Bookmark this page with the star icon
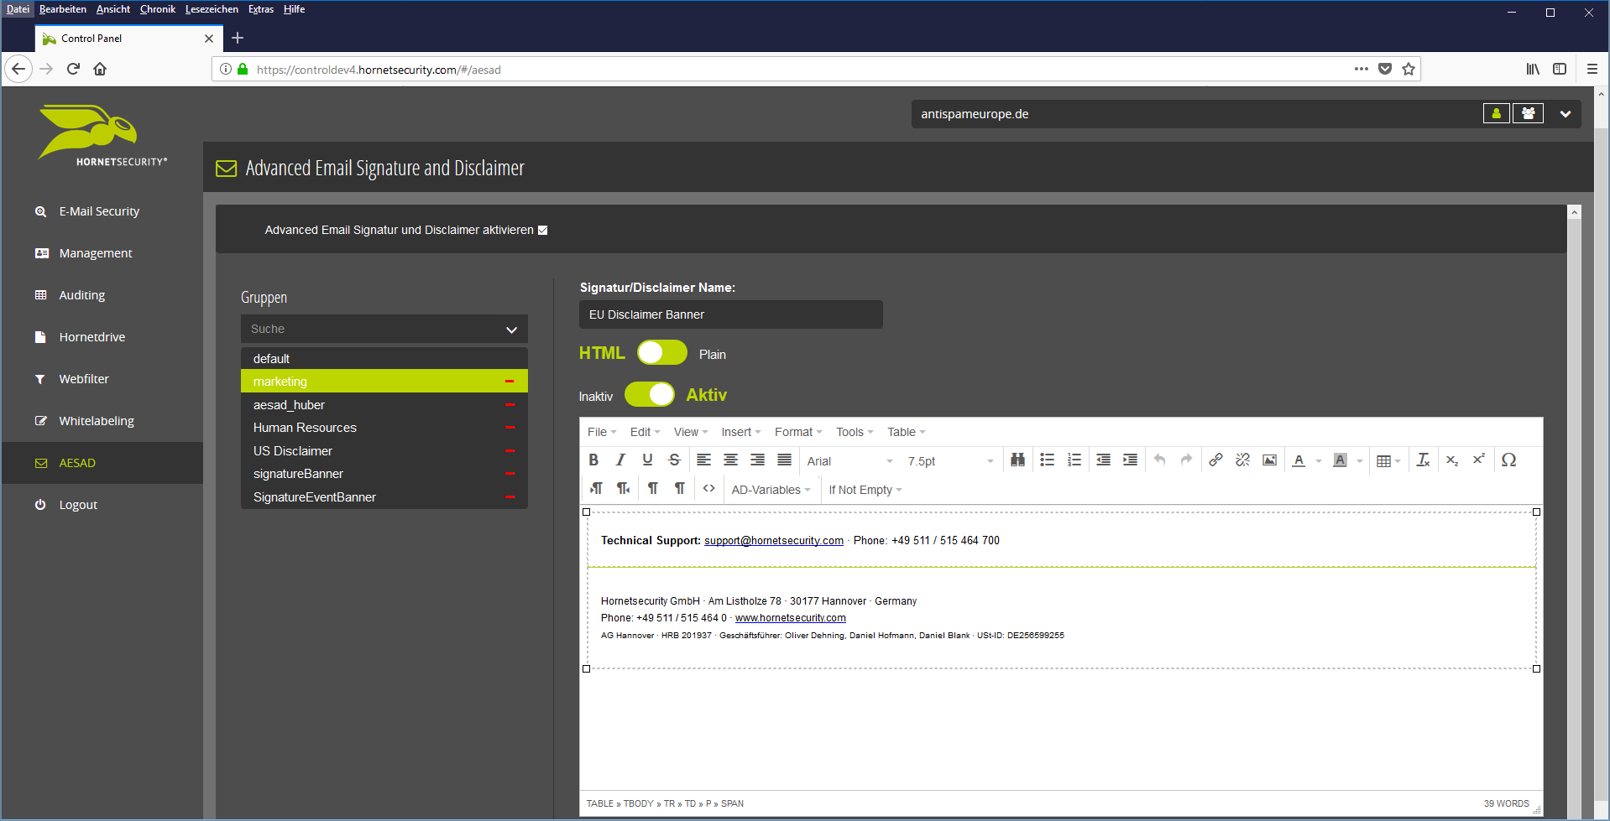1610x821 pixels. pyautogui.click(x=1409, y=69)
